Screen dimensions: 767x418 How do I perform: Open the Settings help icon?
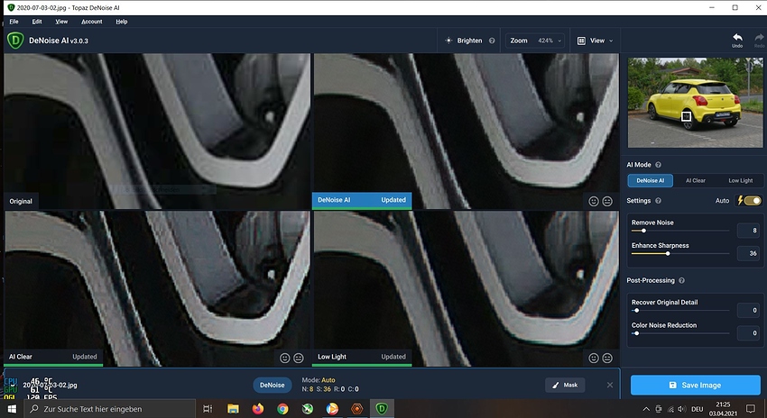click(658, 201)
